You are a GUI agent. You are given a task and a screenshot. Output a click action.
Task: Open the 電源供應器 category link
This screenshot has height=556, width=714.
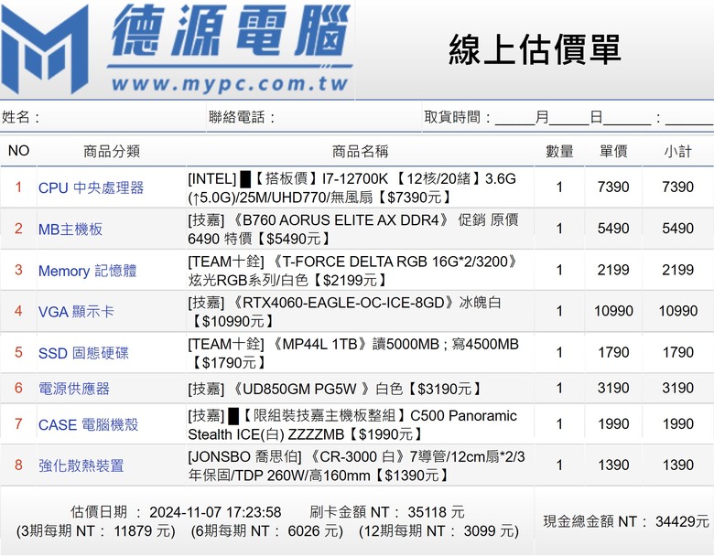(74, 389)
